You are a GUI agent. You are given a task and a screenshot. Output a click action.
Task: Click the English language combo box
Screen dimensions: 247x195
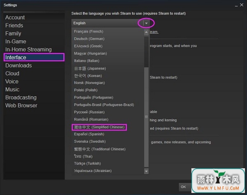pos(110,23)
